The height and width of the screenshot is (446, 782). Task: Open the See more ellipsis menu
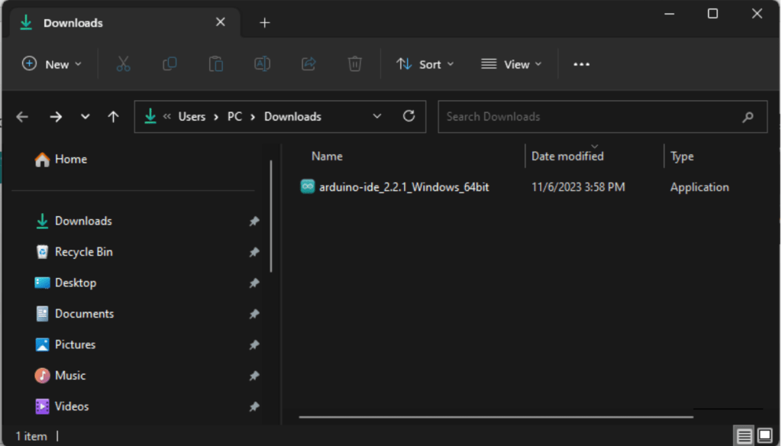pyautogui.click(x=581, y=64)
